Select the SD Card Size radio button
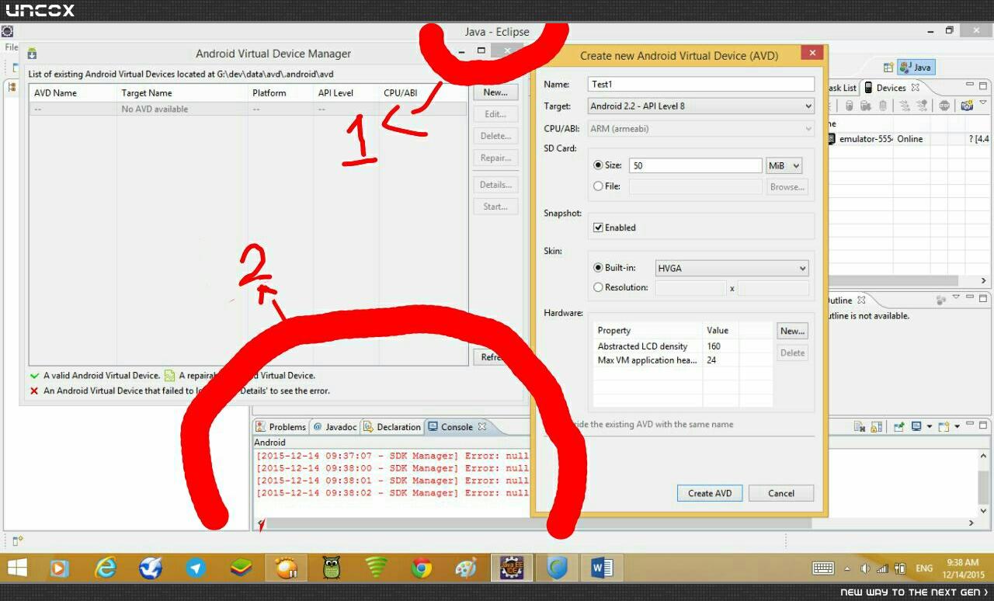The width and height of the screenshot is (994, 601). [x=598, y=165]
